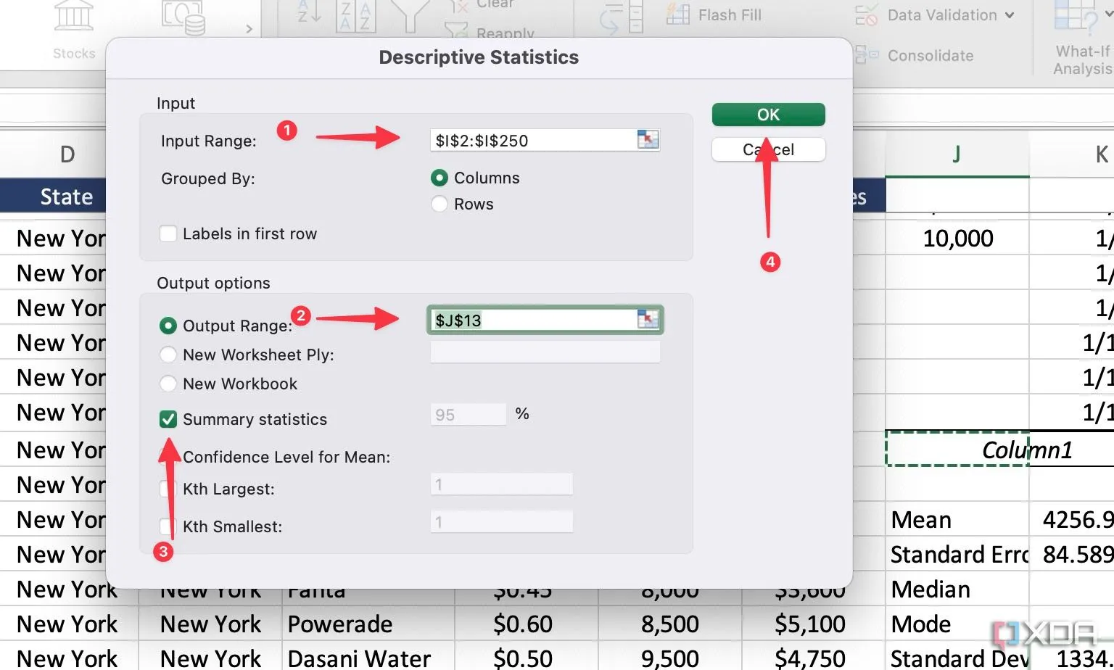Screen dimensions: 1114x670
Task: Click the Flash Fill icon
Action: 678,15
